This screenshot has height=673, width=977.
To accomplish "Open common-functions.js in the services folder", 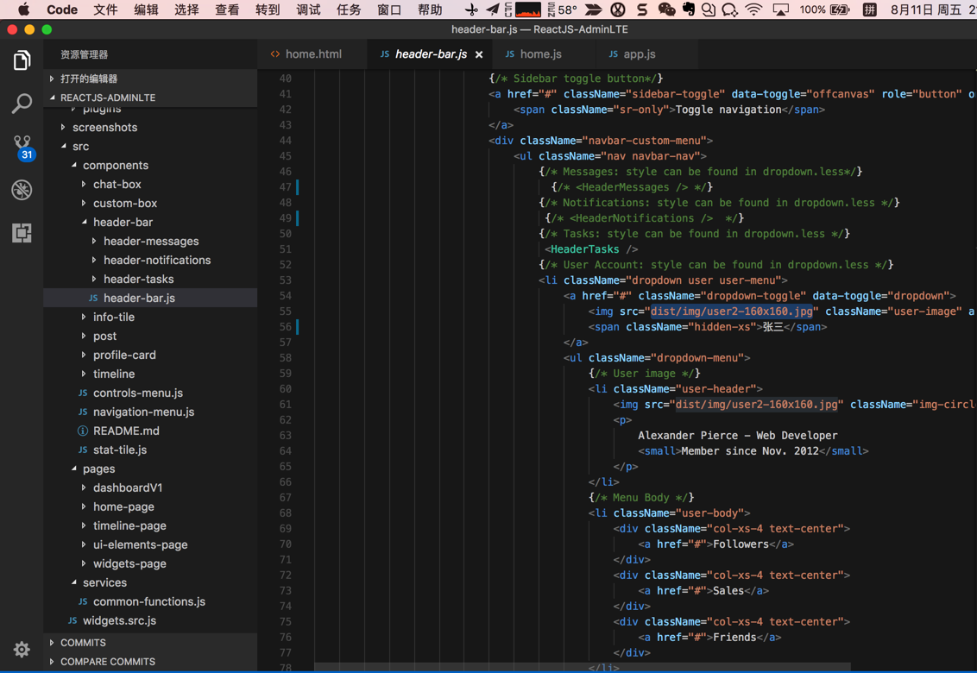I will click(148, 601).
